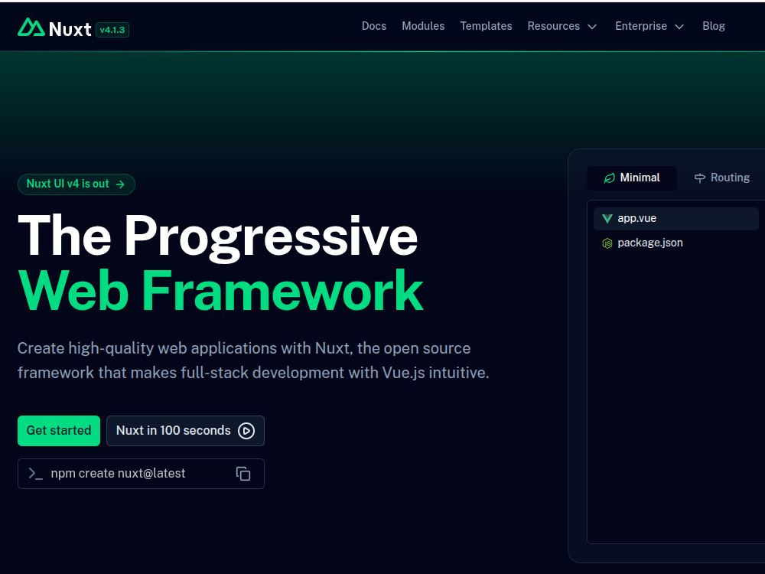Screen dimensions: 765x574
Task: Switch to the Minimal tab
Action: (x=632, y=178)
